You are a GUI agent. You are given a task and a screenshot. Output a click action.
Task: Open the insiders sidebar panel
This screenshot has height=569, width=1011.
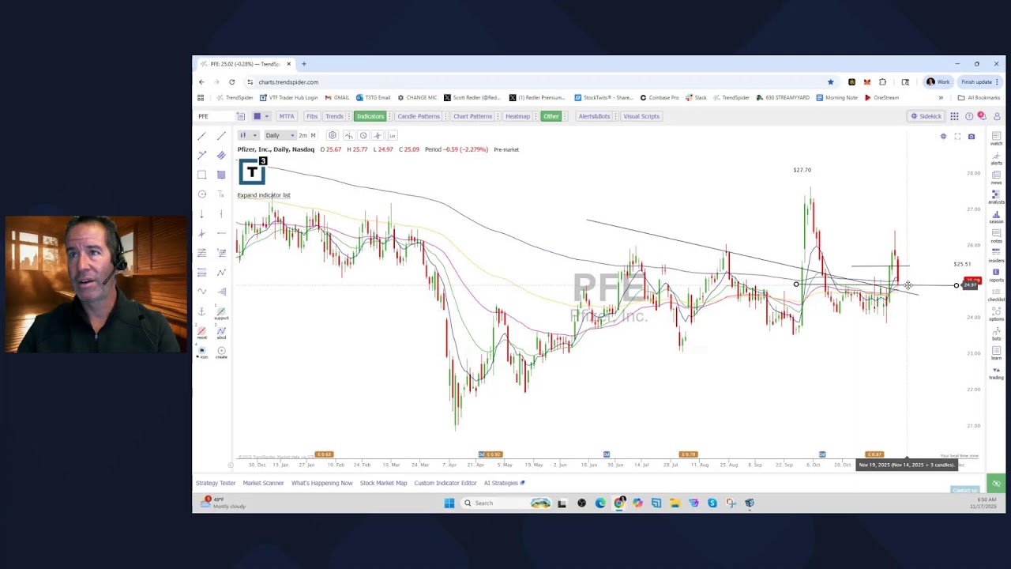coord(996,255)
